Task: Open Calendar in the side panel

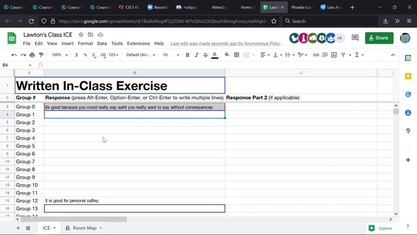Action: [408, 58]
